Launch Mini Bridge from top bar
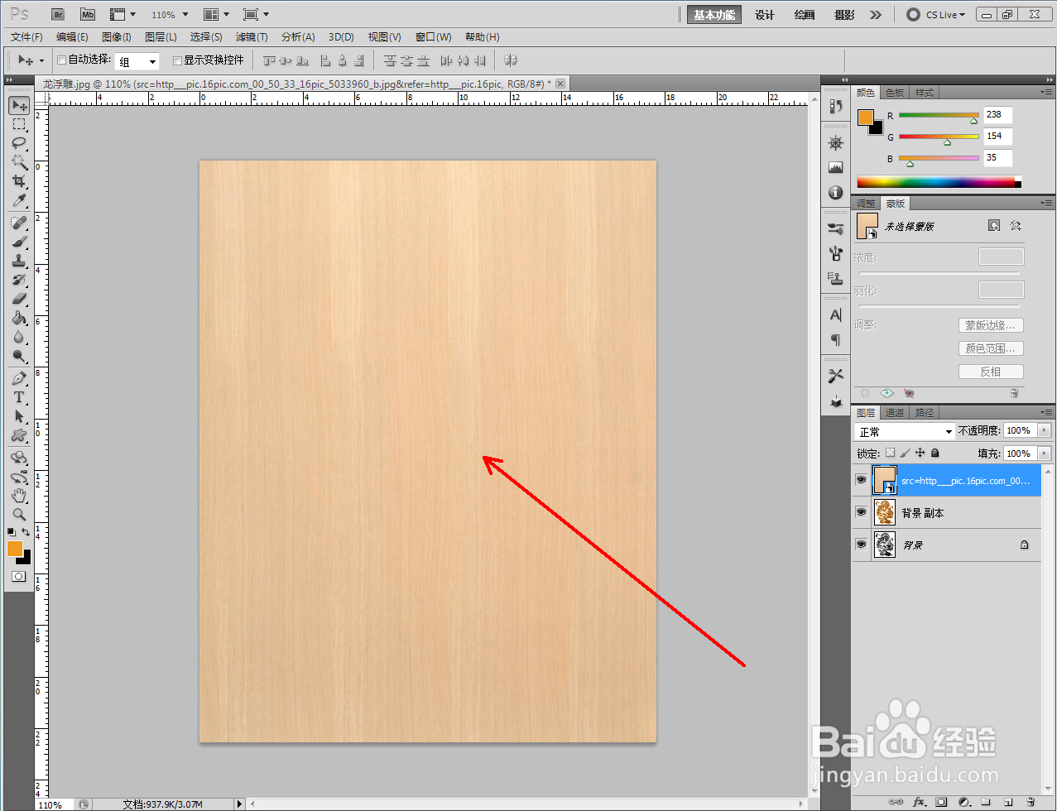The width and height of the screenshot is (1057, 811). 88,15
